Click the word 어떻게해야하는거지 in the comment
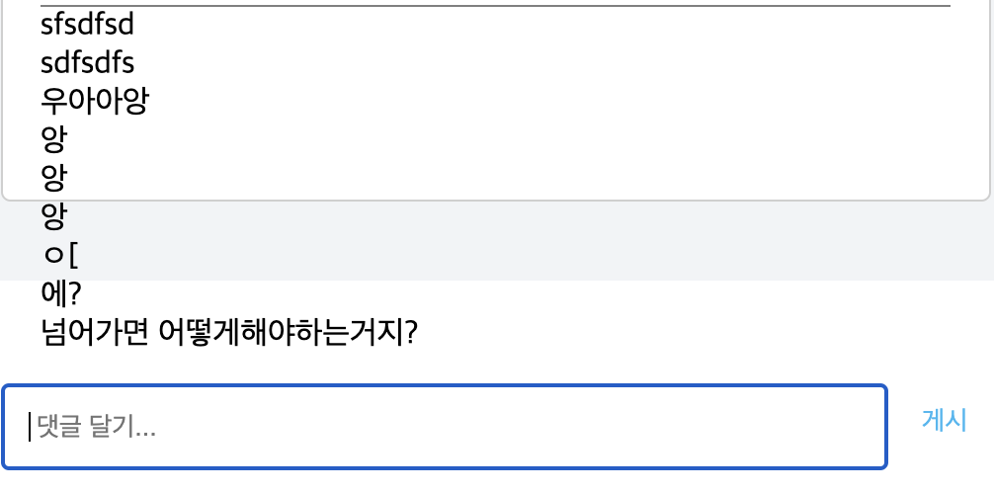 pyautogui.click(x=281, y=332)
